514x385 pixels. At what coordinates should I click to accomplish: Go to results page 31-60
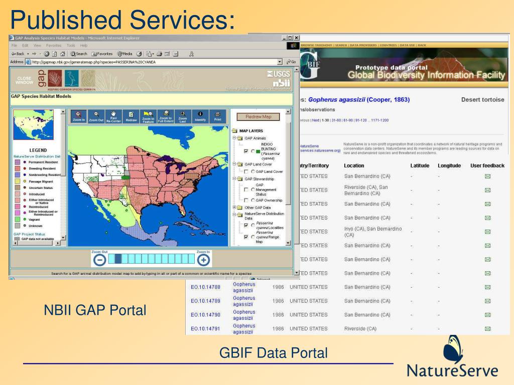(337, 120)
